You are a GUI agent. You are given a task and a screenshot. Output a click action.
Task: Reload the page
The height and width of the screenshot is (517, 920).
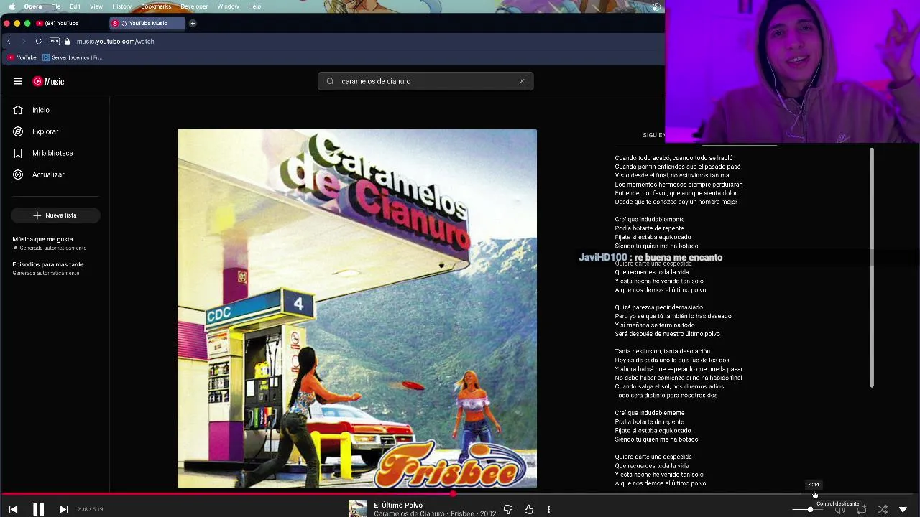tap(38, 42)
